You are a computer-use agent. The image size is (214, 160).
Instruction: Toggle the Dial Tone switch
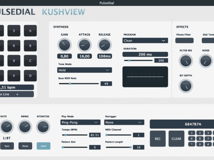coord(208,41)
